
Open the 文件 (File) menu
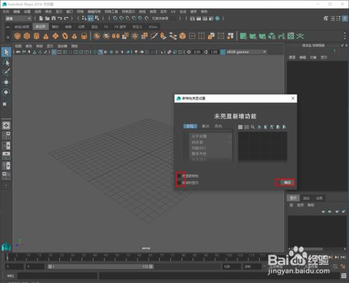6,12
